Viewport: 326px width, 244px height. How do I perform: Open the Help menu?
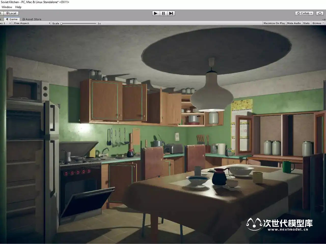[x=18, y=7]
